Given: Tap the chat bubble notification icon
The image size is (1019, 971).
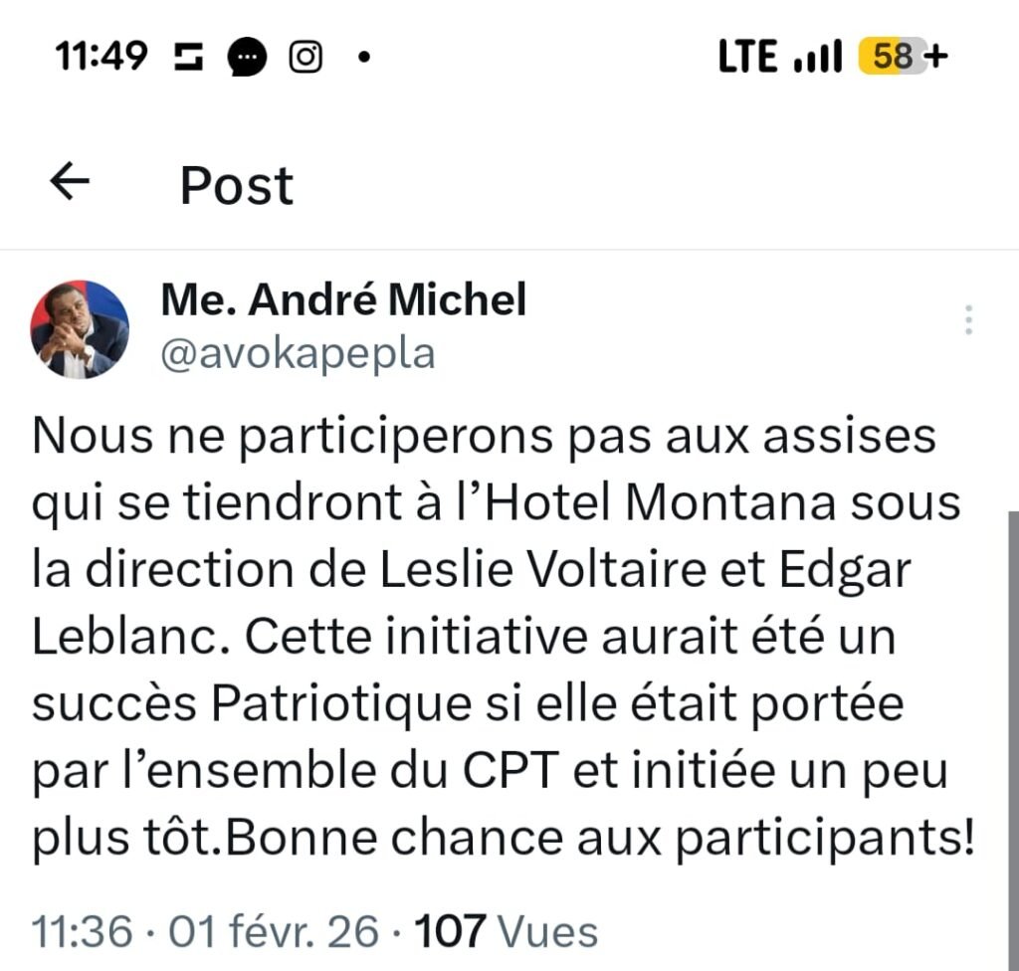Looking at the screenshot, I should tap(247, 57).
